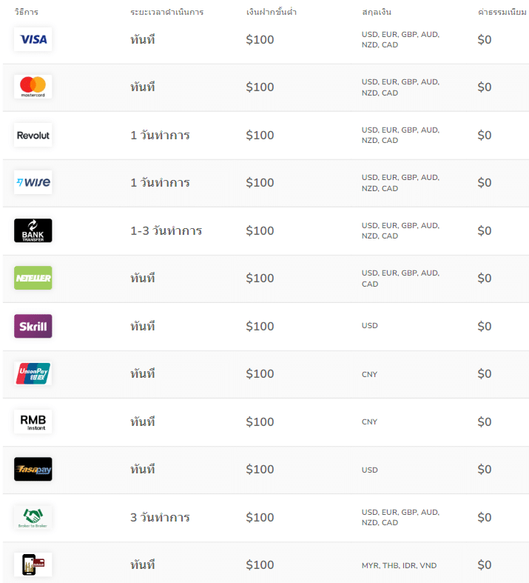This screenshot has width=529, height=583.
Task: Select the Broker to Broker handshake icon
Action: (x=33, y=517)
